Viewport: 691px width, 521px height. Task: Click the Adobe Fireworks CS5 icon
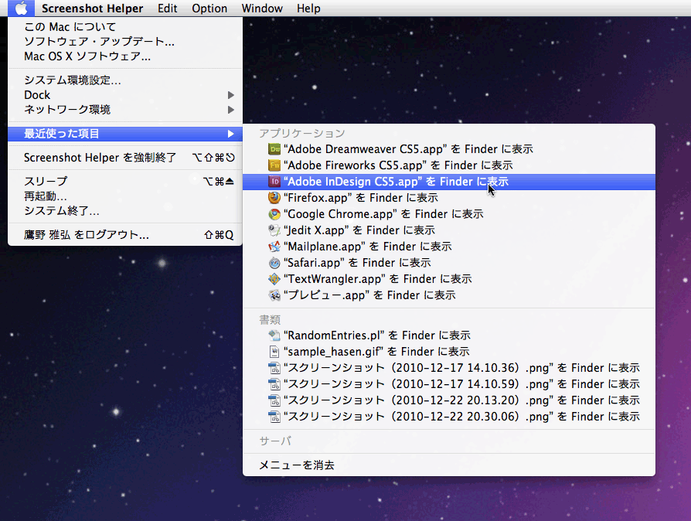(x=274, y=165)
